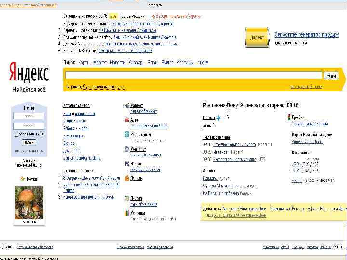Toggle the 'запомнить меня' checkbox
This screenshot has width=347, height=260.
coord(16,134)
